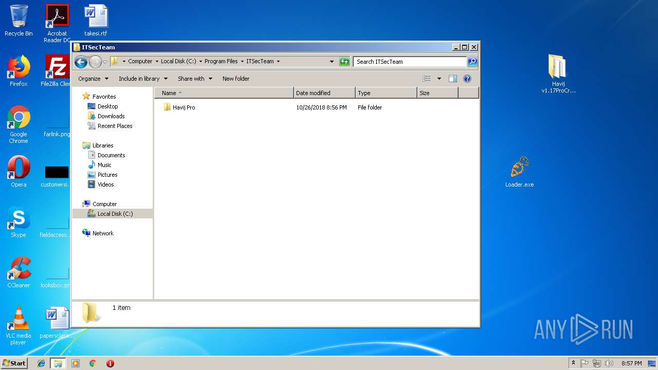Select Computer in navigation pane

(104, 204)
